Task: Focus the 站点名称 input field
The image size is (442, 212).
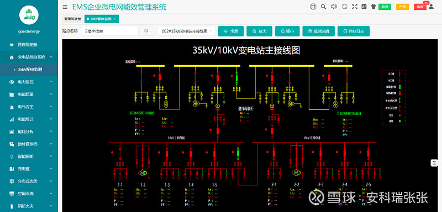Action: [x=110, y=31]
